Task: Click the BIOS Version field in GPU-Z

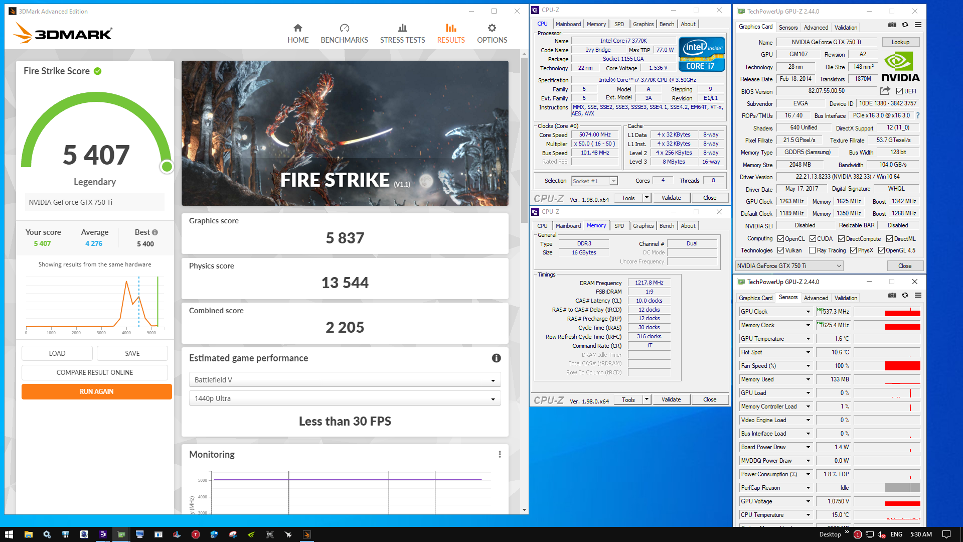Action: coord(826,91)
